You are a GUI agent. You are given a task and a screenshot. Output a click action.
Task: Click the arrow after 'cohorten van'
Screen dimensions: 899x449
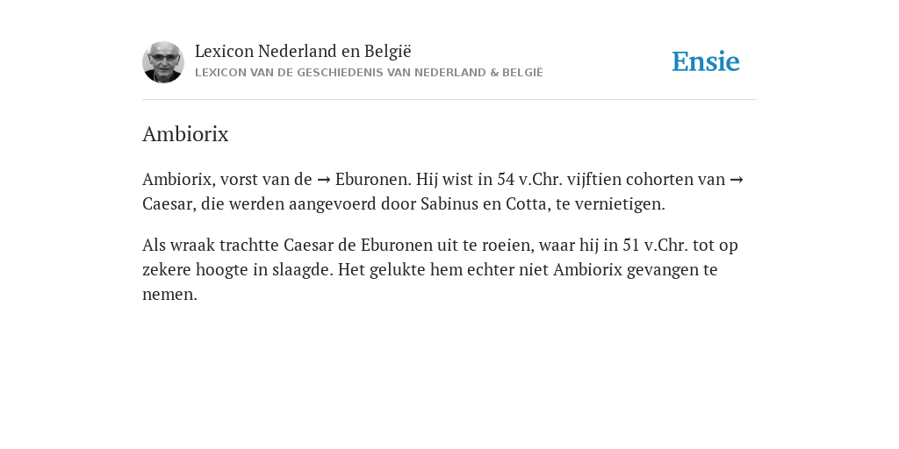[737, 180]
